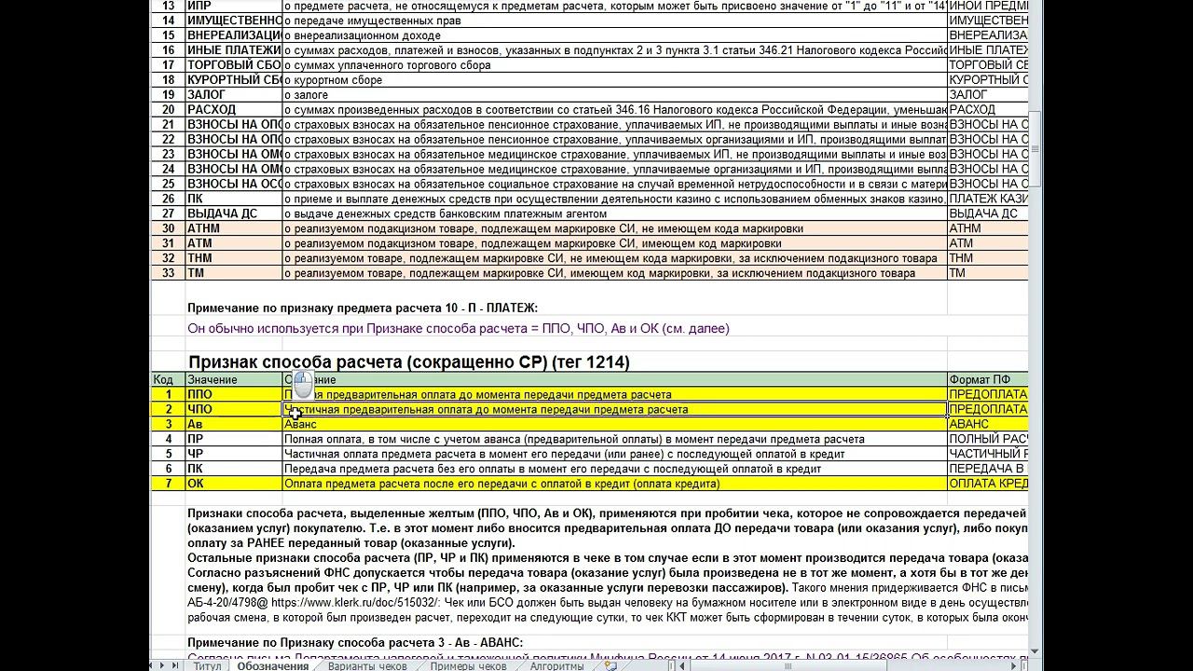This screenshot has height=671, width=1193.
Task: Click the vertical scrollbar thumb
Action: click(1035, 147)
